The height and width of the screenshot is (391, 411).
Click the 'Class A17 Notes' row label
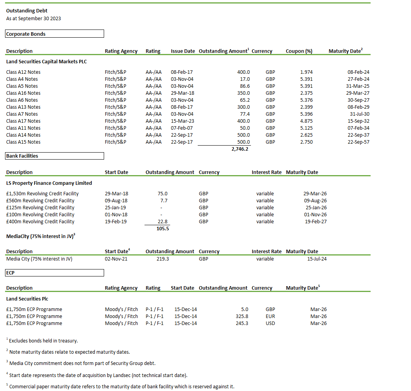pos(23,121)
